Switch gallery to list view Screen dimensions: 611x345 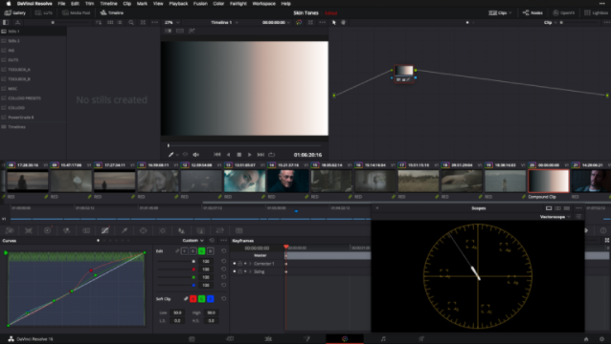coord(120,23)
